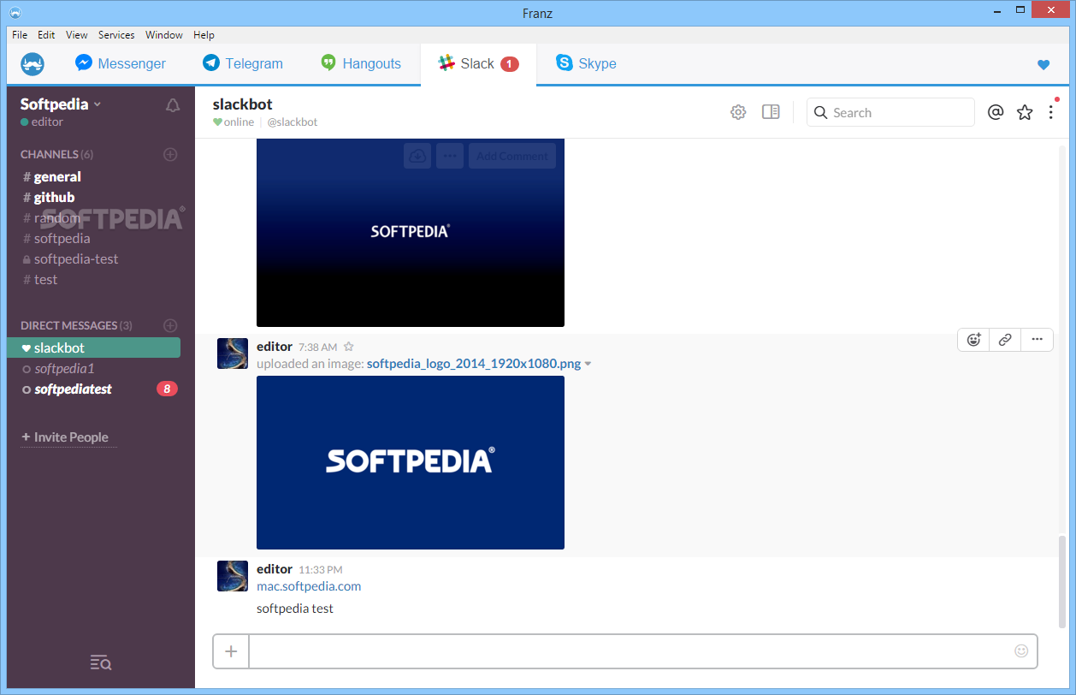Viewport: 1076px width, 695px height.
Task: Switch to the Messenger tab
Action: [121, 64]
